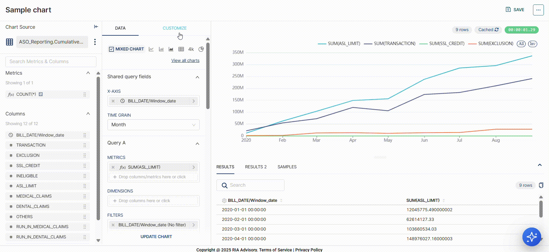
Task: Collapse the Columns list section
Action: coord(88,114)
